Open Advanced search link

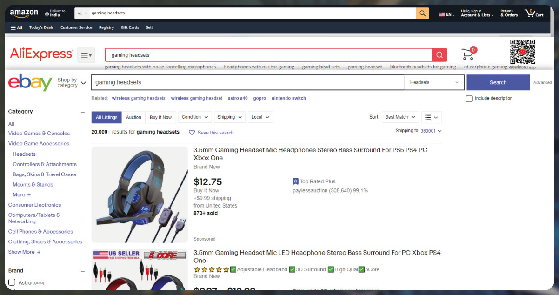pos(542,83)
